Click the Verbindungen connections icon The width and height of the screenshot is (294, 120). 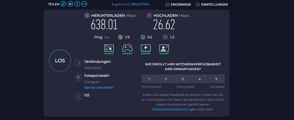point(78,63)
